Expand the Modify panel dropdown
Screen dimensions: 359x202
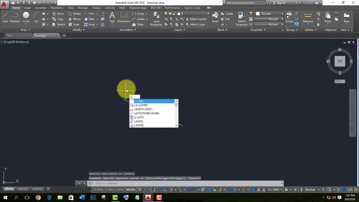[x=79, y=30]
